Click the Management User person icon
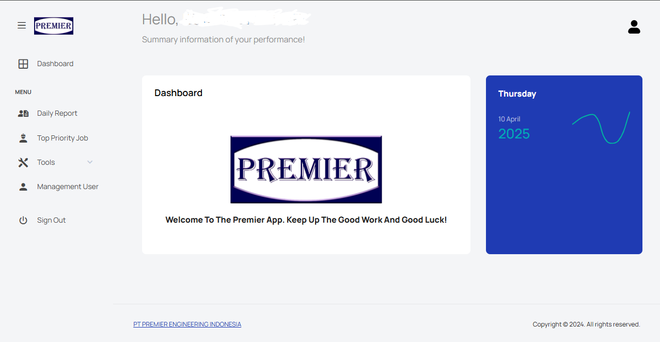 [x=23, y=187]
